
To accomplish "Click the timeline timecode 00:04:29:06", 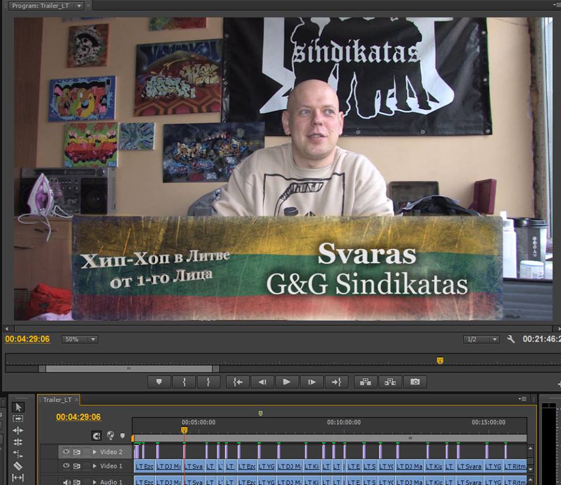I will [x=78, y=417].
